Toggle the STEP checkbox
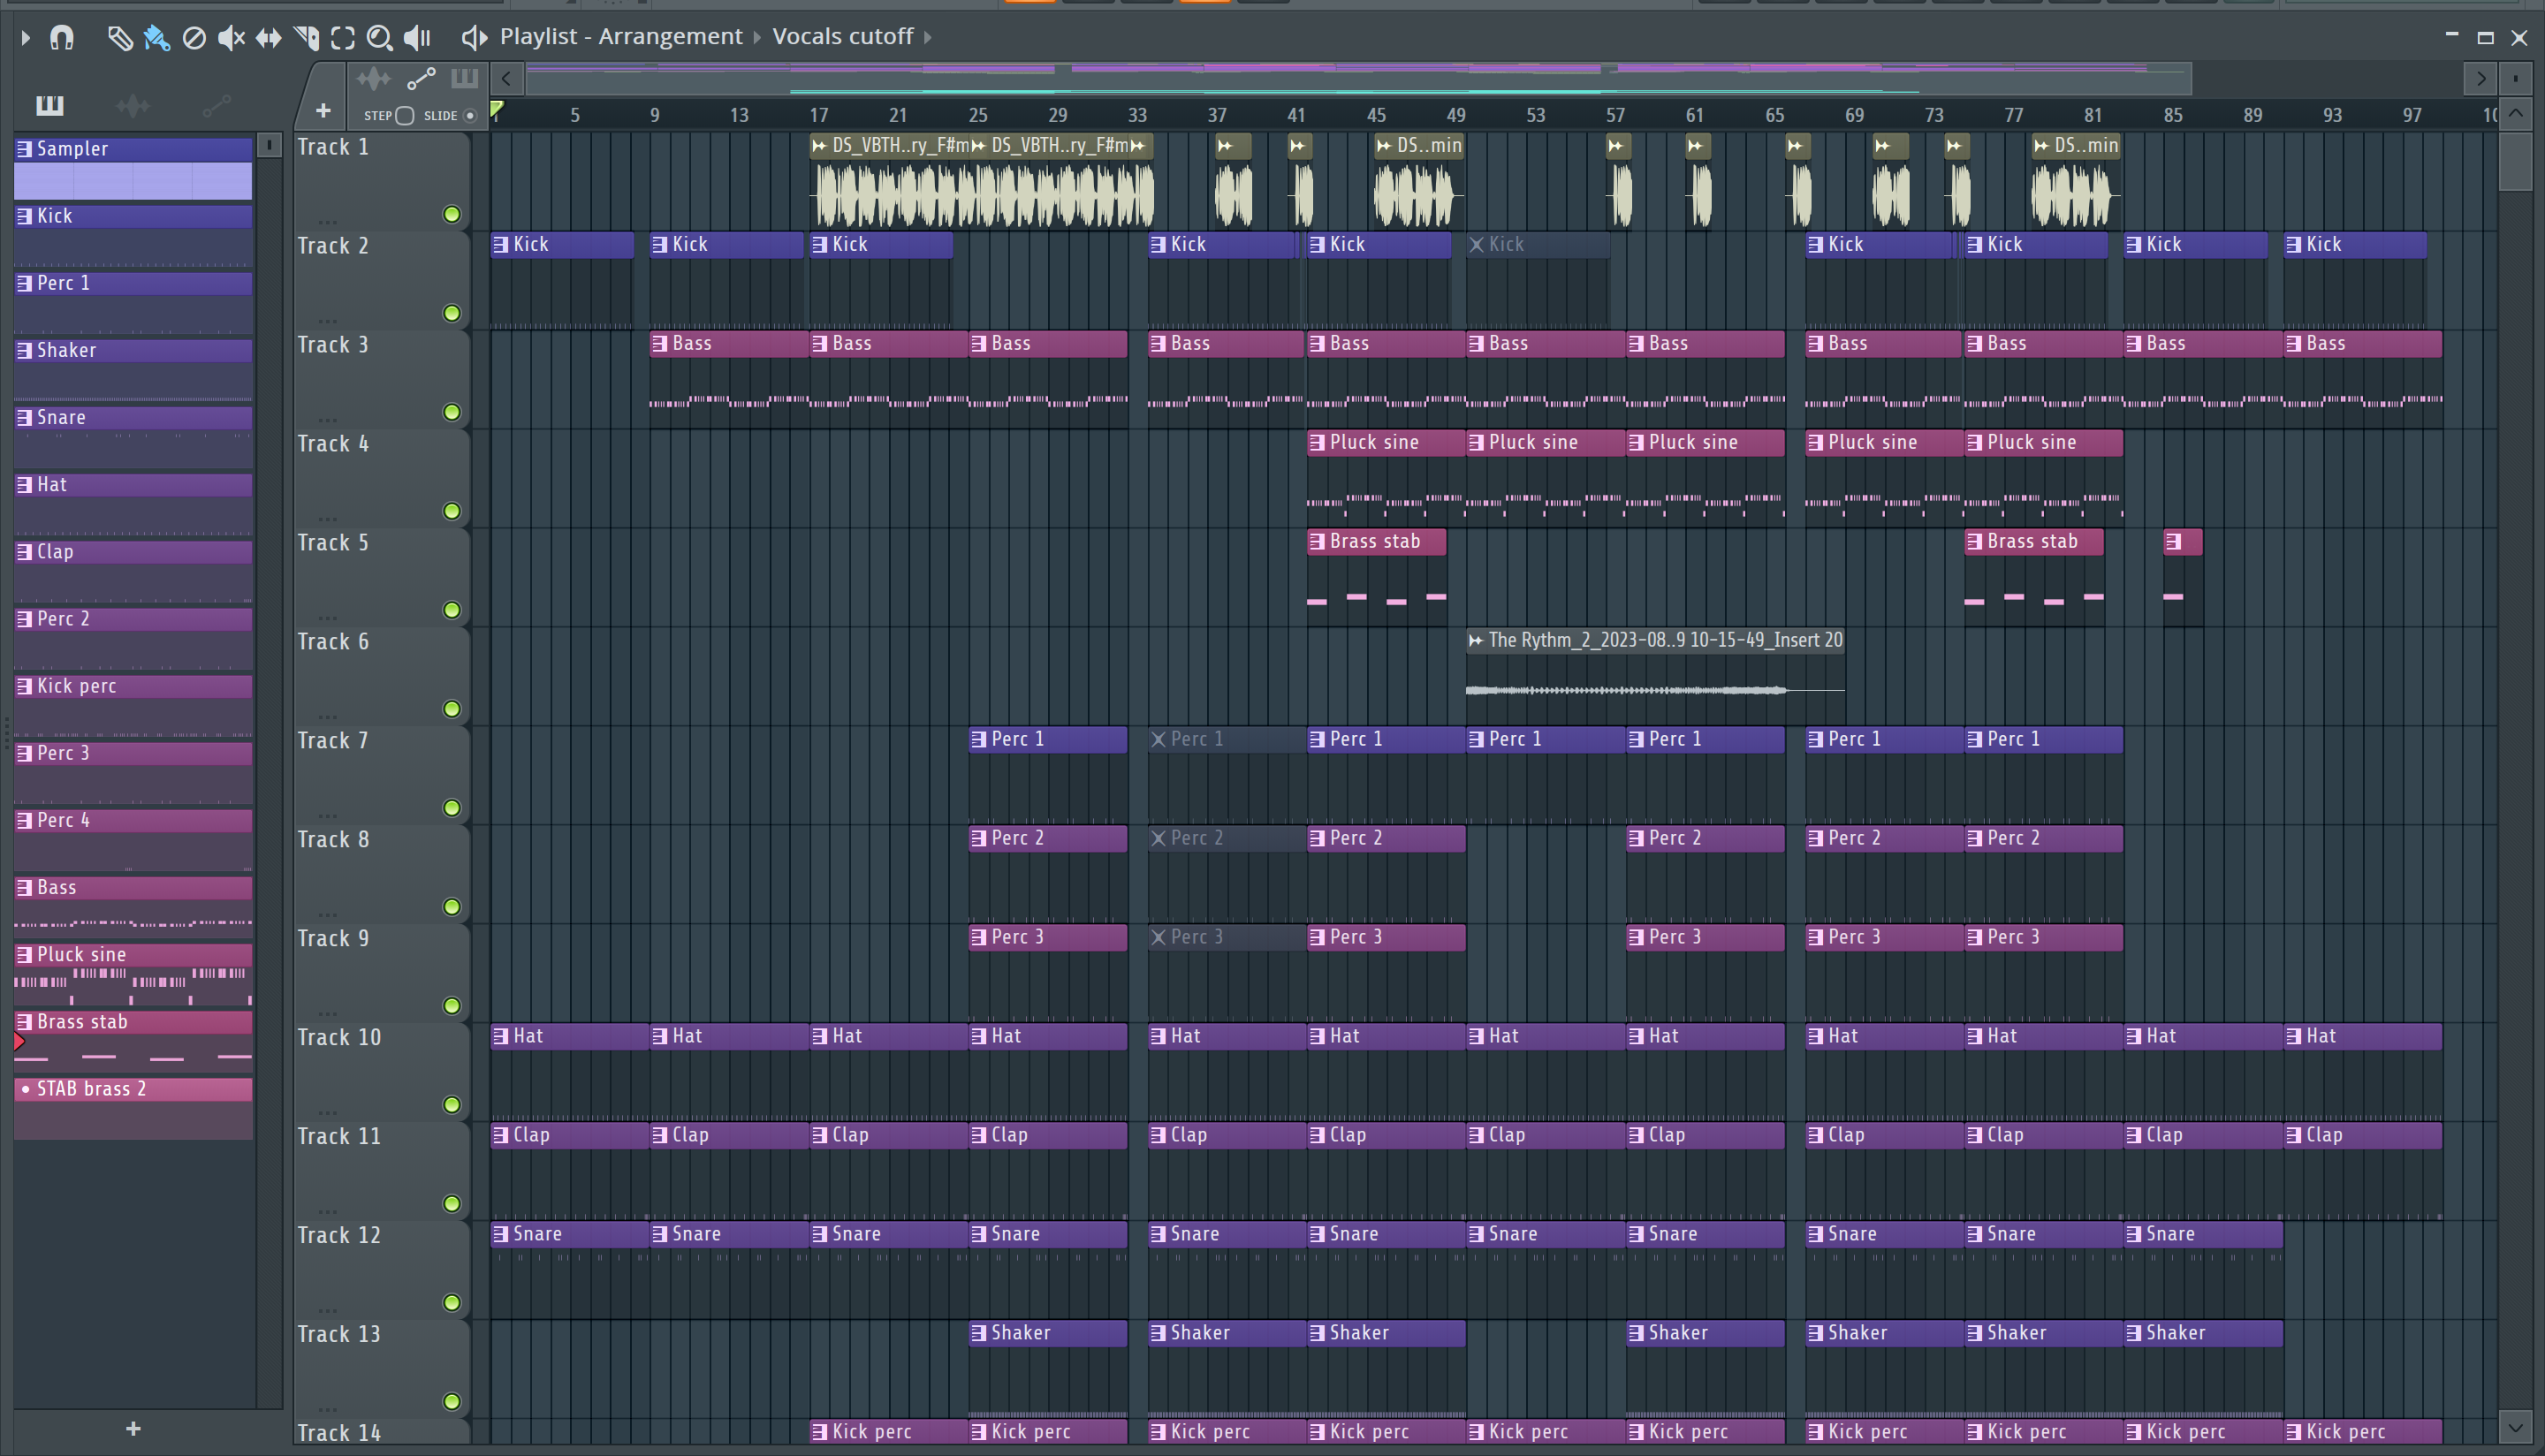This screenshot has width=2545, height=1456. coord(405,116)
